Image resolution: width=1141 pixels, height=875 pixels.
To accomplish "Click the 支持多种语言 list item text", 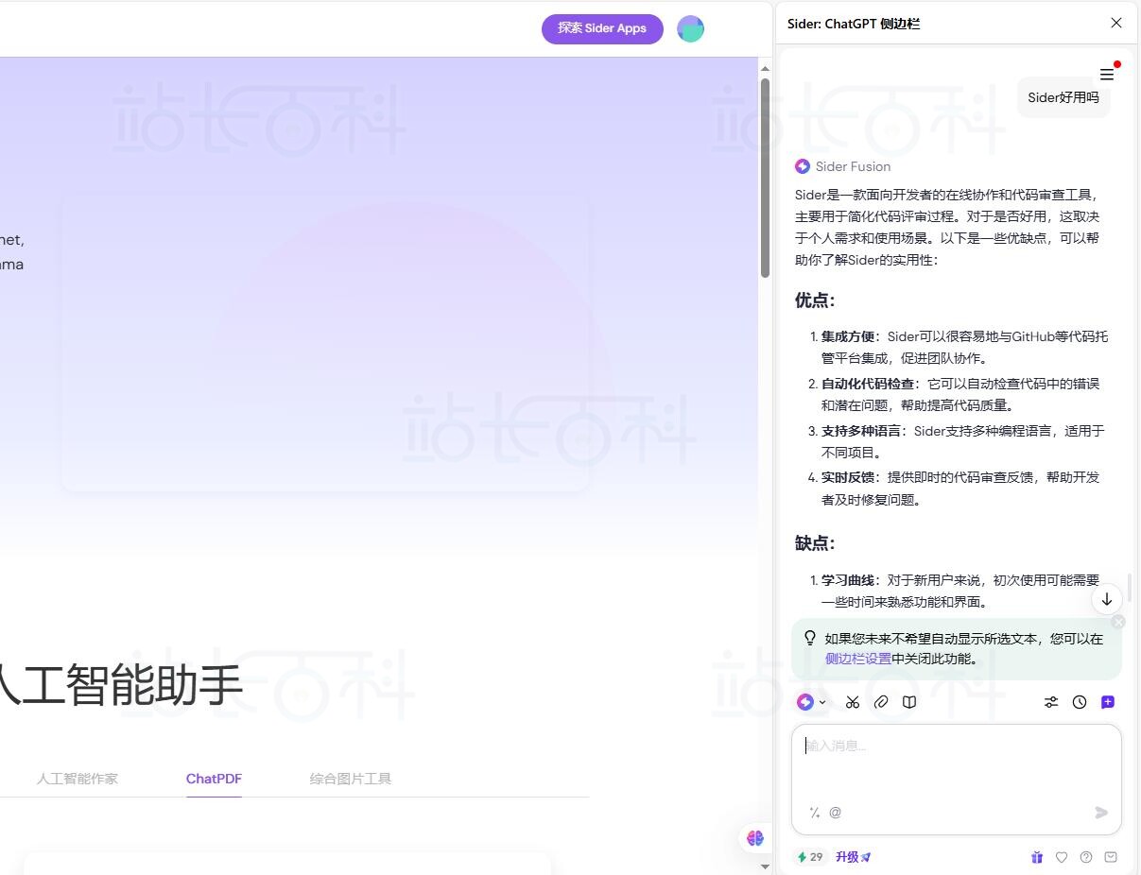I will point(962,441).
